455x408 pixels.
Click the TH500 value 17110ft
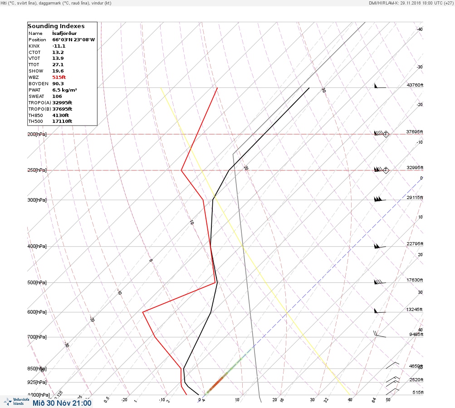pos(62,121)
